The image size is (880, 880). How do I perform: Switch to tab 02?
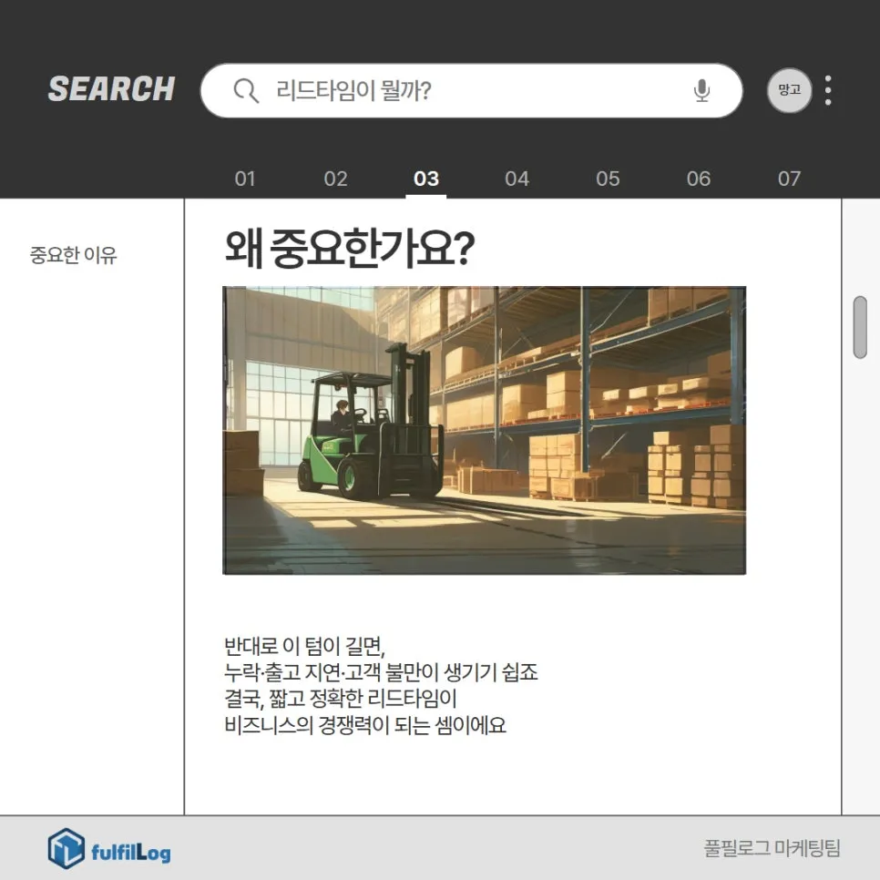pos(335,179)
